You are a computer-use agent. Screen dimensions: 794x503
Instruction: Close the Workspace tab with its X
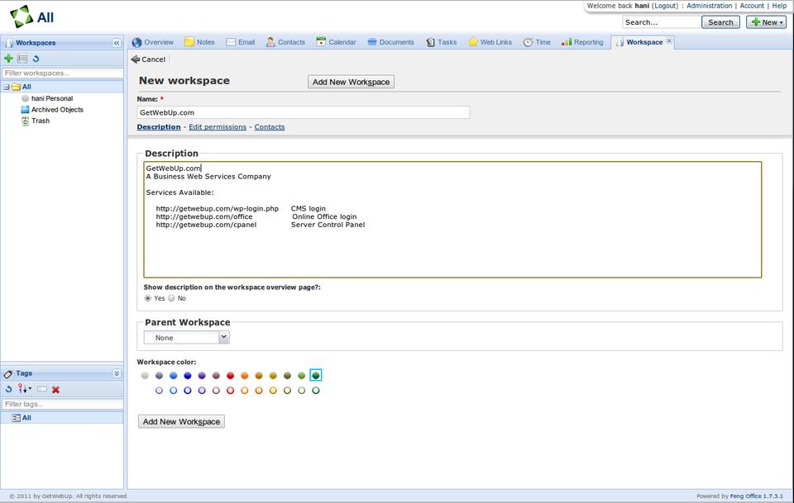click(x=669, y=40)
